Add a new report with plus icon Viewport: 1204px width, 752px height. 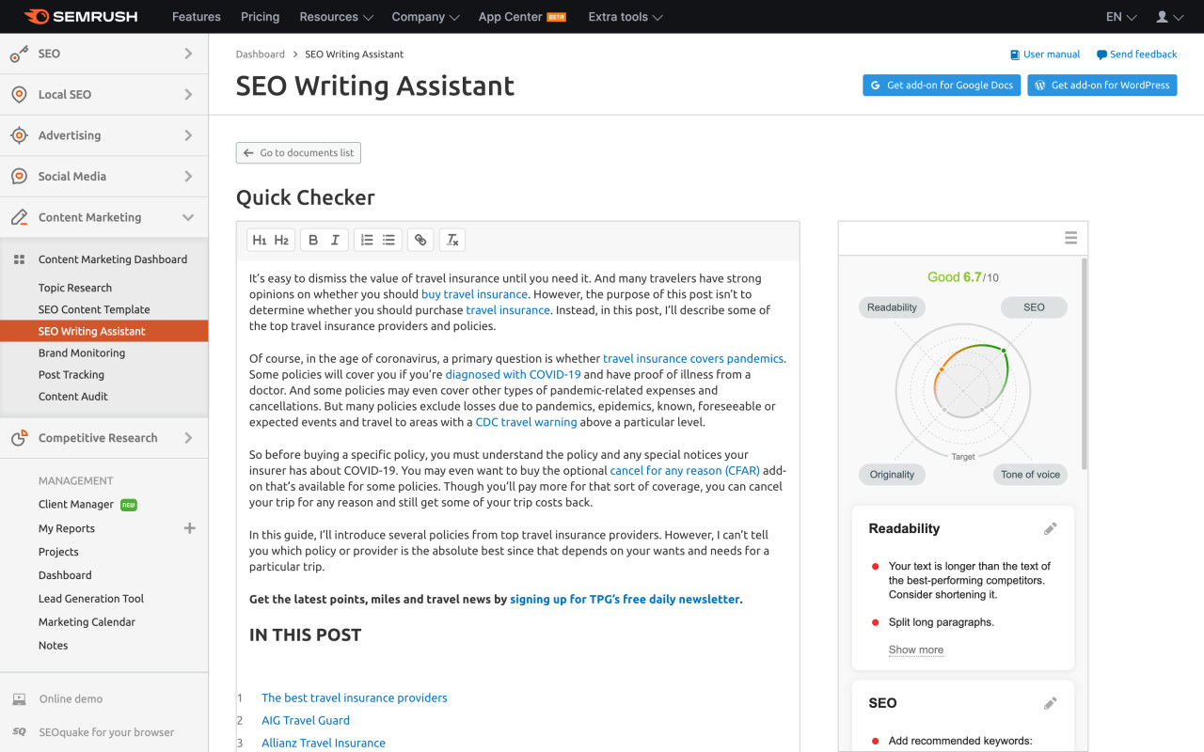pyautogui.click(x=189, y=528)
